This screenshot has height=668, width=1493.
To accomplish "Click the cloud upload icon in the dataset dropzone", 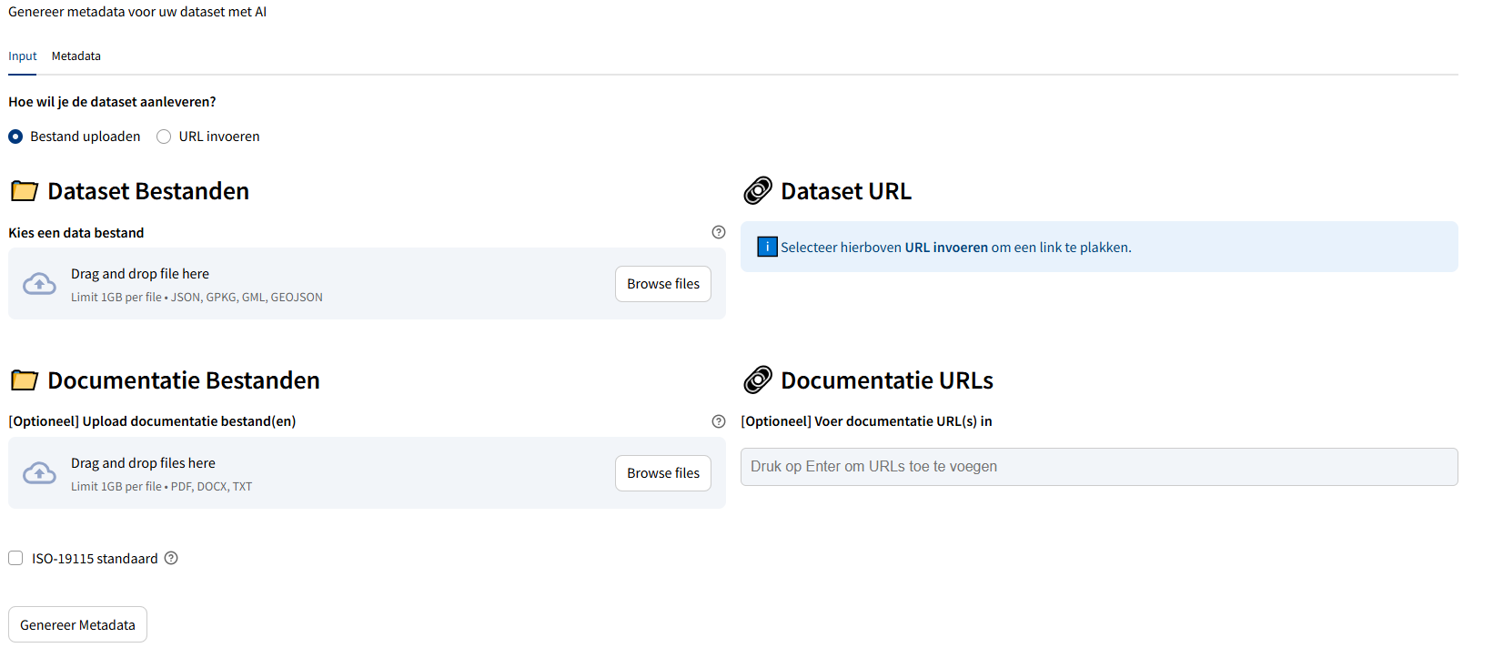I will pyautogui.click(x=39, y=284).
